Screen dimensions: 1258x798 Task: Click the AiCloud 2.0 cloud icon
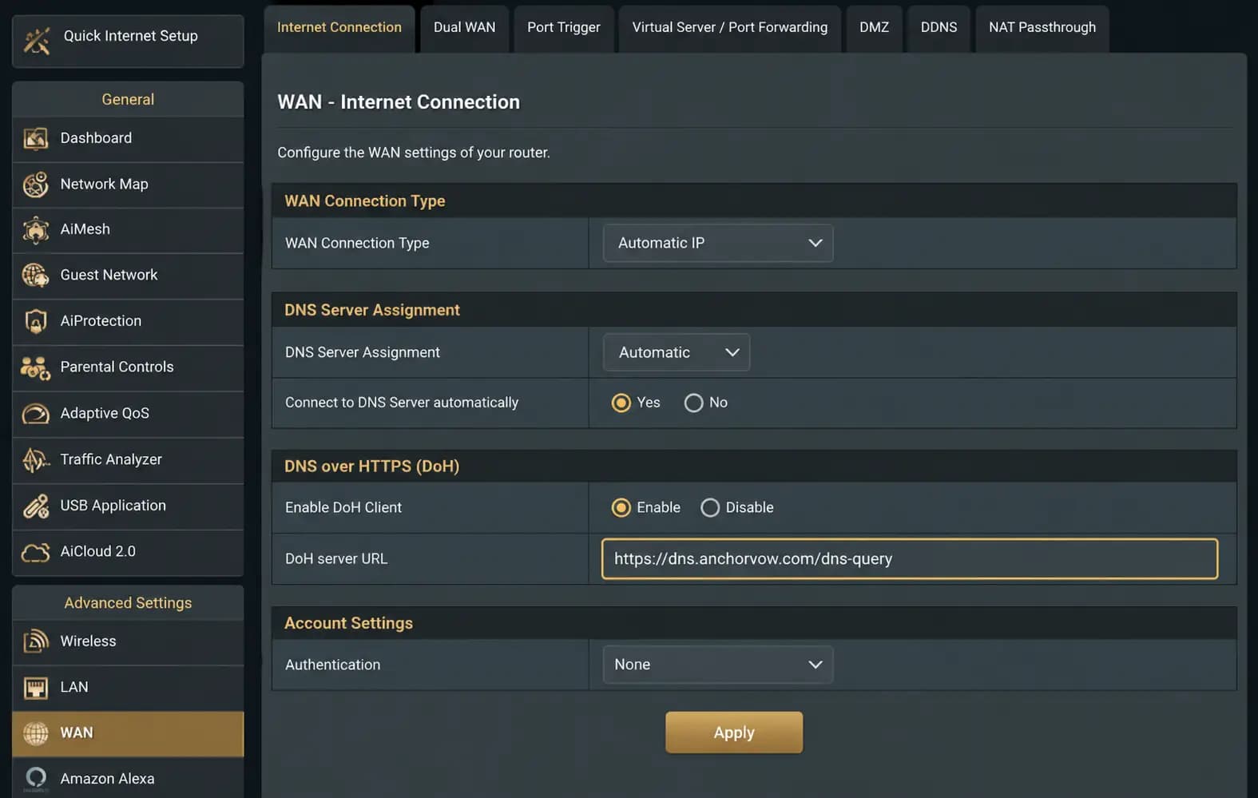pyautogui.click(x=35, y=552)
